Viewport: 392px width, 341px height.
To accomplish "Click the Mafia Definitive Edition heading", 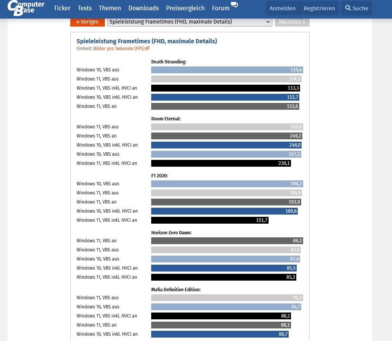I will point(176,290).
